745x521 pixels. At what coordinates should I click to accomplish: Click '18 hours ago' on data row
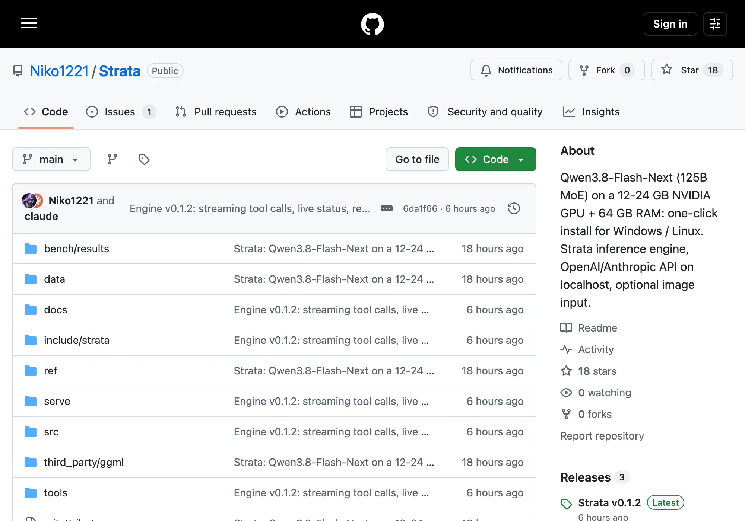(x=492, y=279)
